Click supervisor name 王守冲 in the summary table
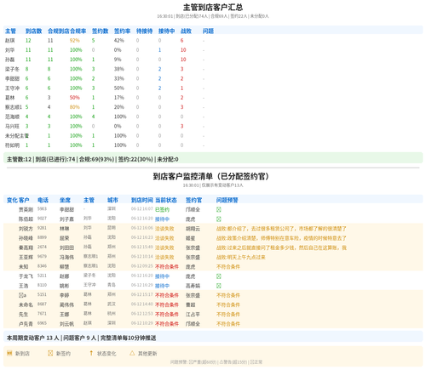The height and width of the screenshot is (381, 426). [x=12, y=88]
